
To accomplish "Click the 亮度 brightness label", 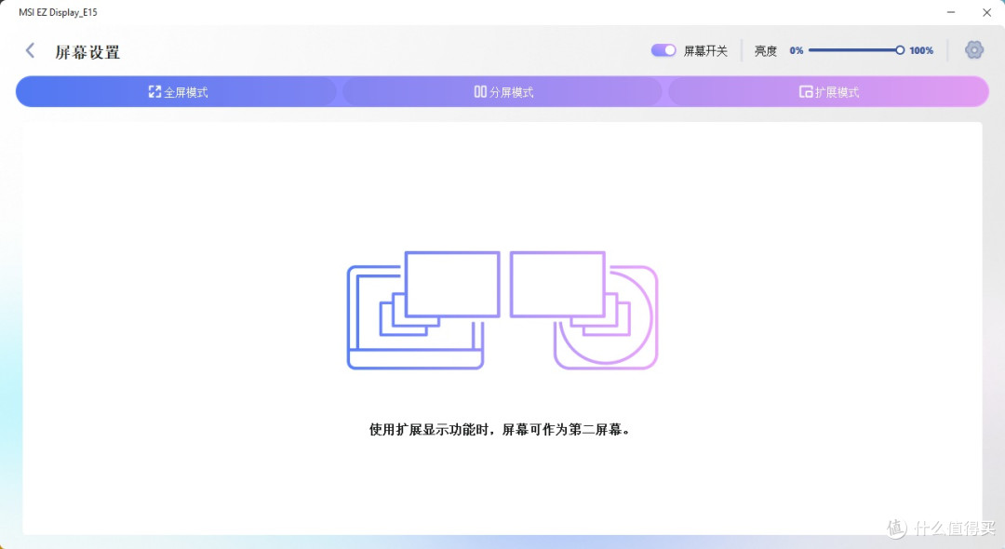I will [765, 50].
